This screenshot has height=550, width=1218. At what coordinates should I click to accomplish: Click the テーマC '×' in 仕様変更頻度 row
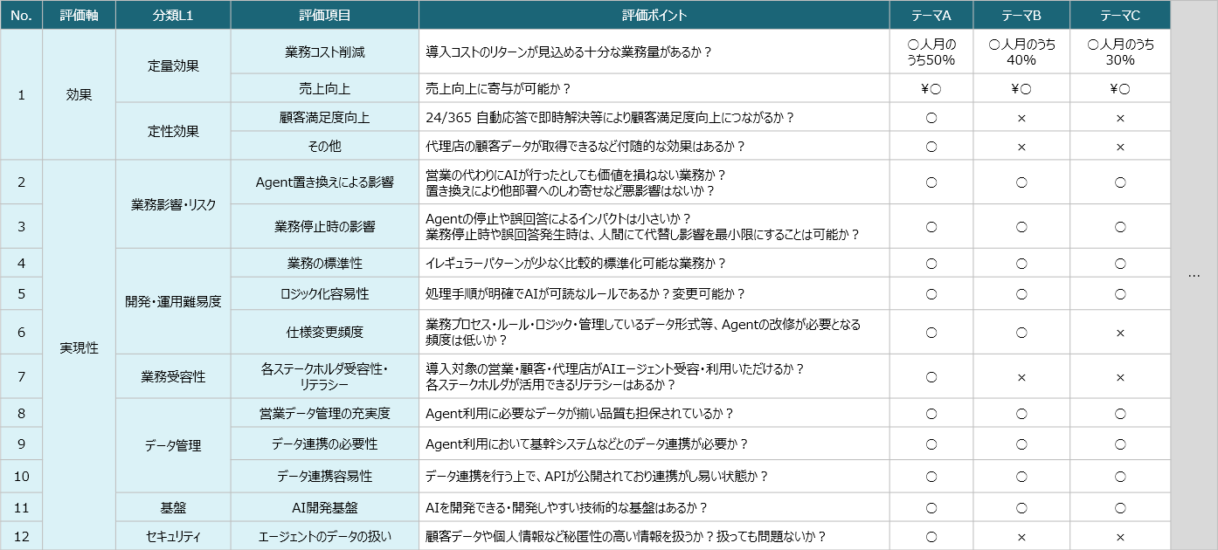[x=1120, y=333]
